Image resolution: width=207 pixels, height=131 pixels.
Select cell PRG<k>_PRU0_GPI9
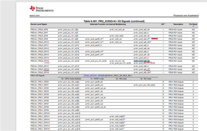pos(39,39)
